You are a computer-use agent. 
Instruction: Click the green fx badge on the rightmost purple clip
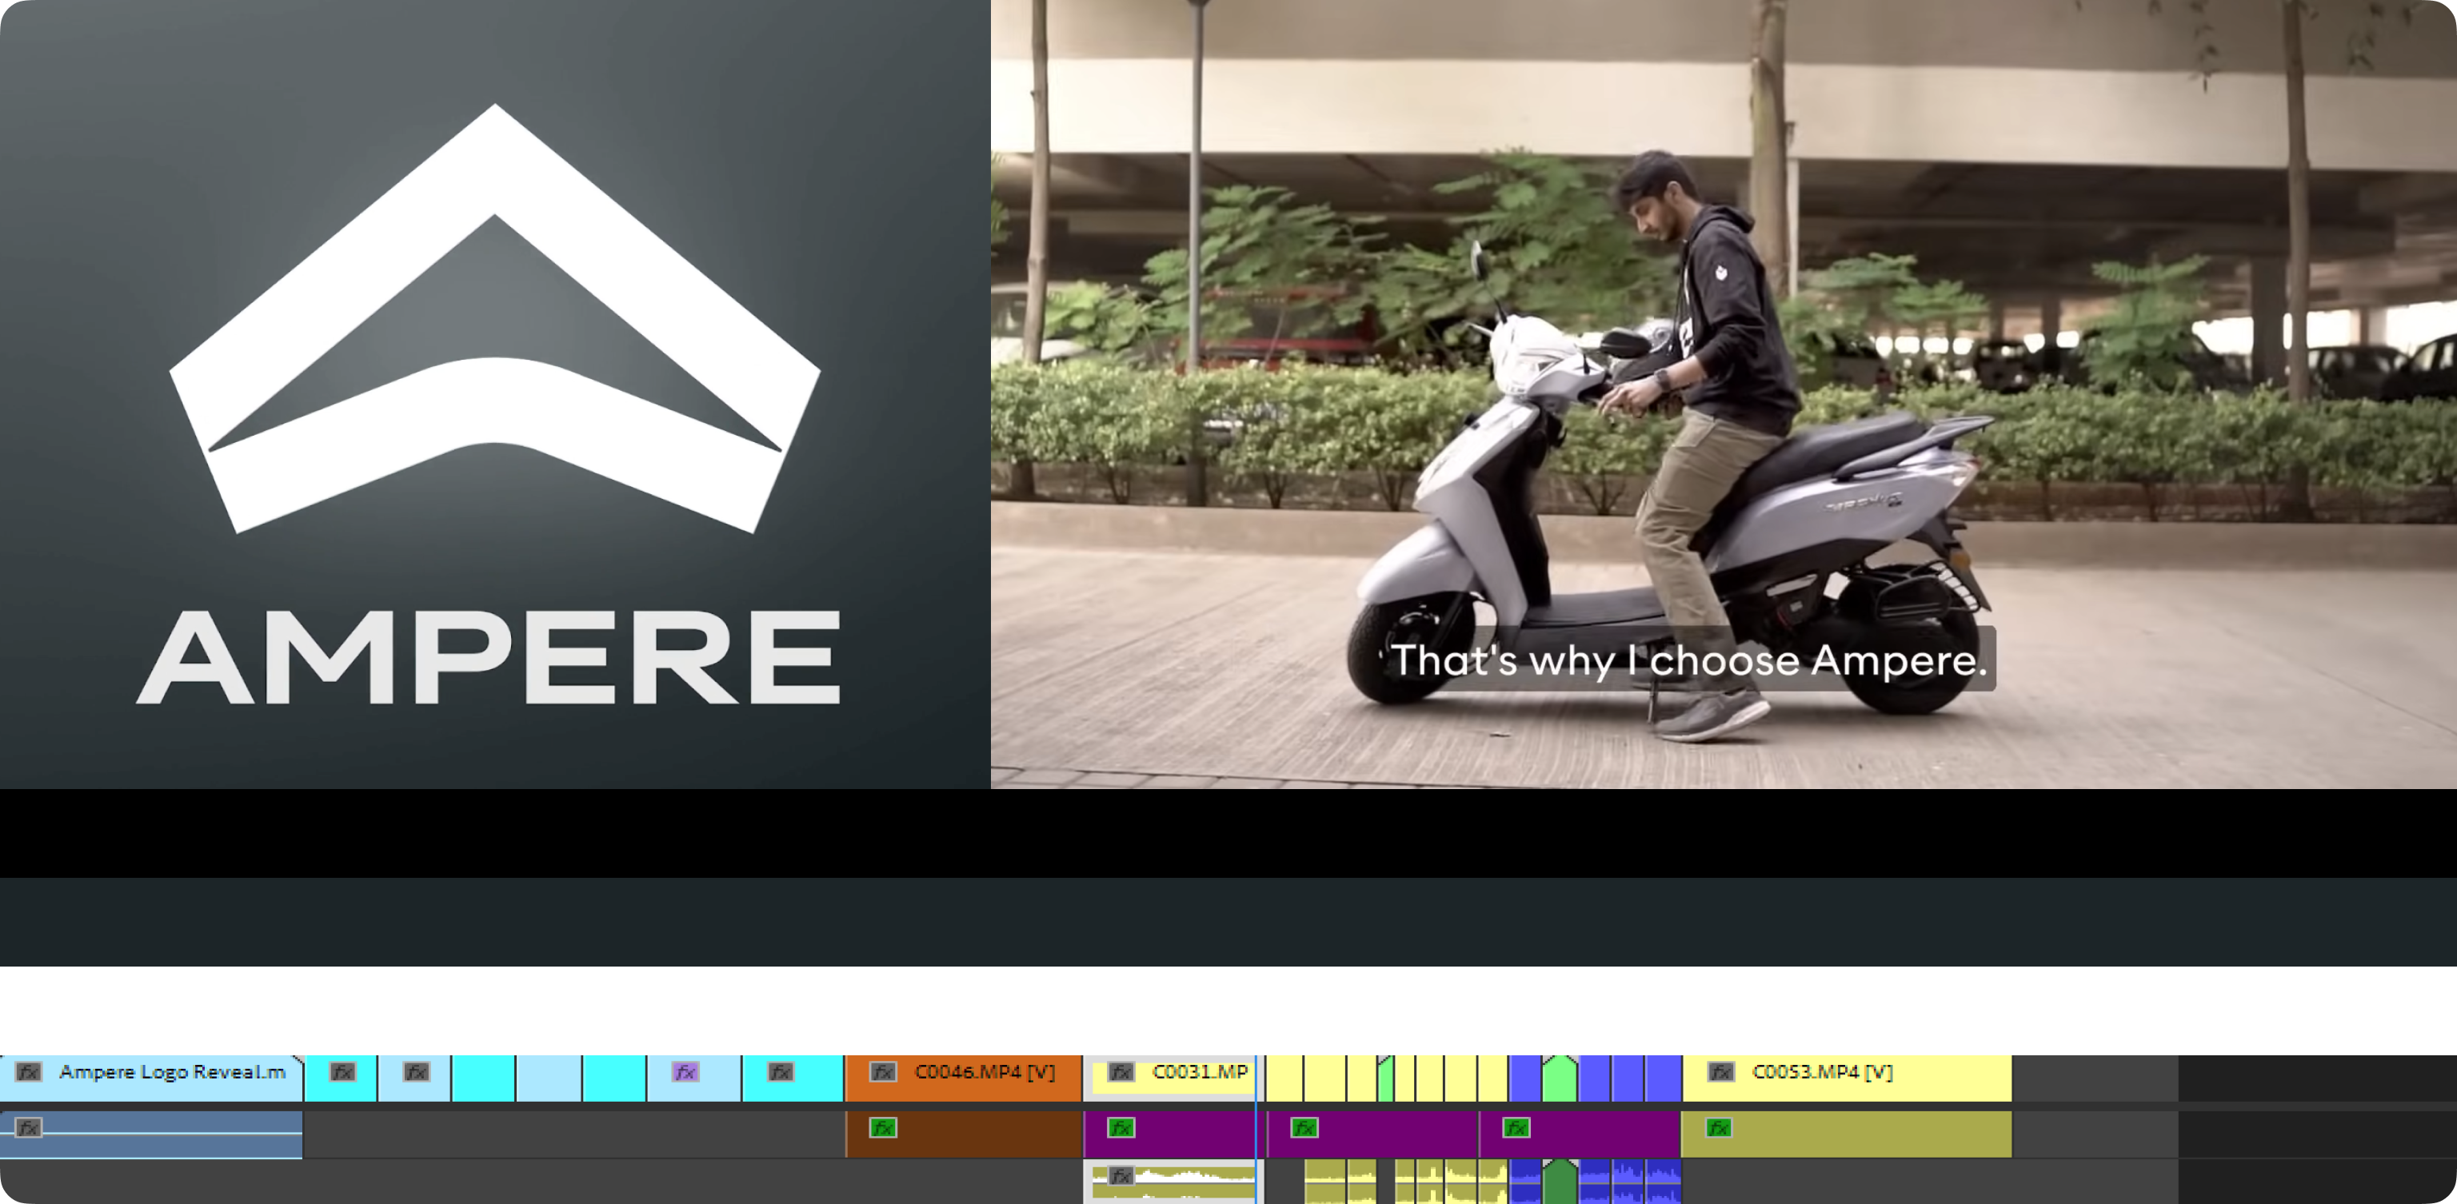click(1516, 1128)
